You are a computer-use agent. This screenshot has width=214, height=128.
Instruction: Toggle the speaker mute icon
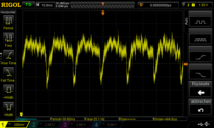point(207,124)
